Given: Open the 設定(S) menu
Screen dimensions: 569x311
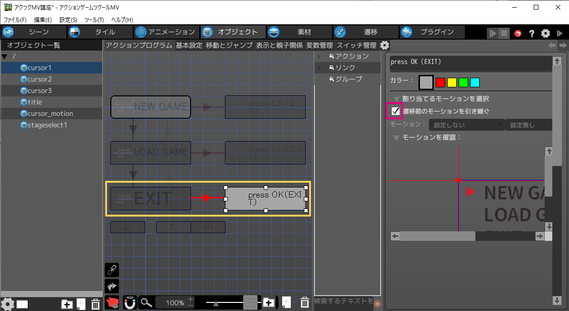Looking at the screenshot, I should (68, 20).
